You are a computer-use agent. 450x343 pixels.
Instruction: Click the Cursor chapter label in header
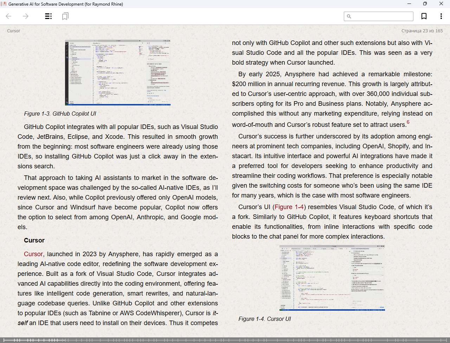click(x=14, y=31)
